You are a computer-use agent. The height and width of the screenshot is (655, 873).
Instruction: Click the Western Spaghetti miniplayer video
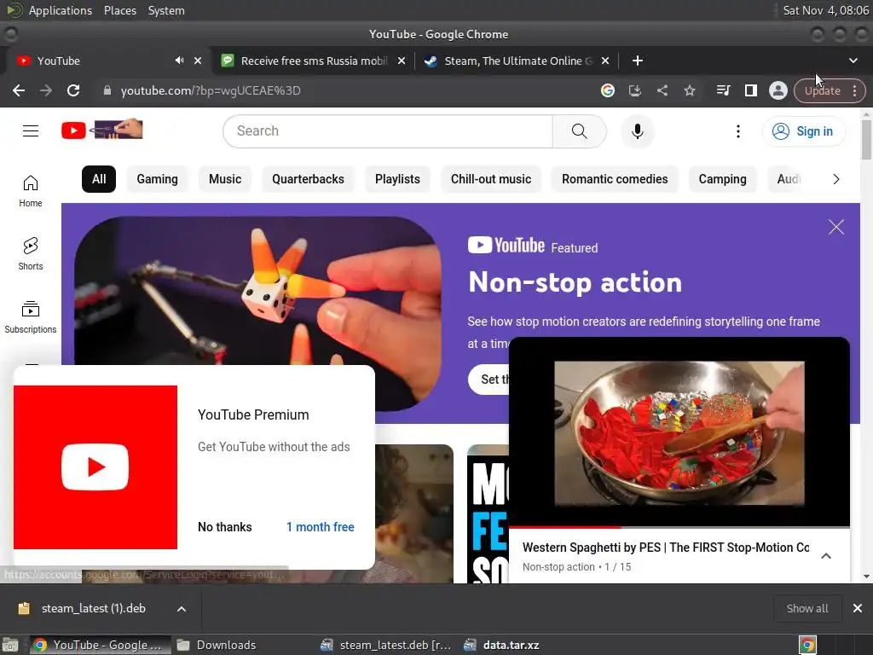click(x=679, y=433)
